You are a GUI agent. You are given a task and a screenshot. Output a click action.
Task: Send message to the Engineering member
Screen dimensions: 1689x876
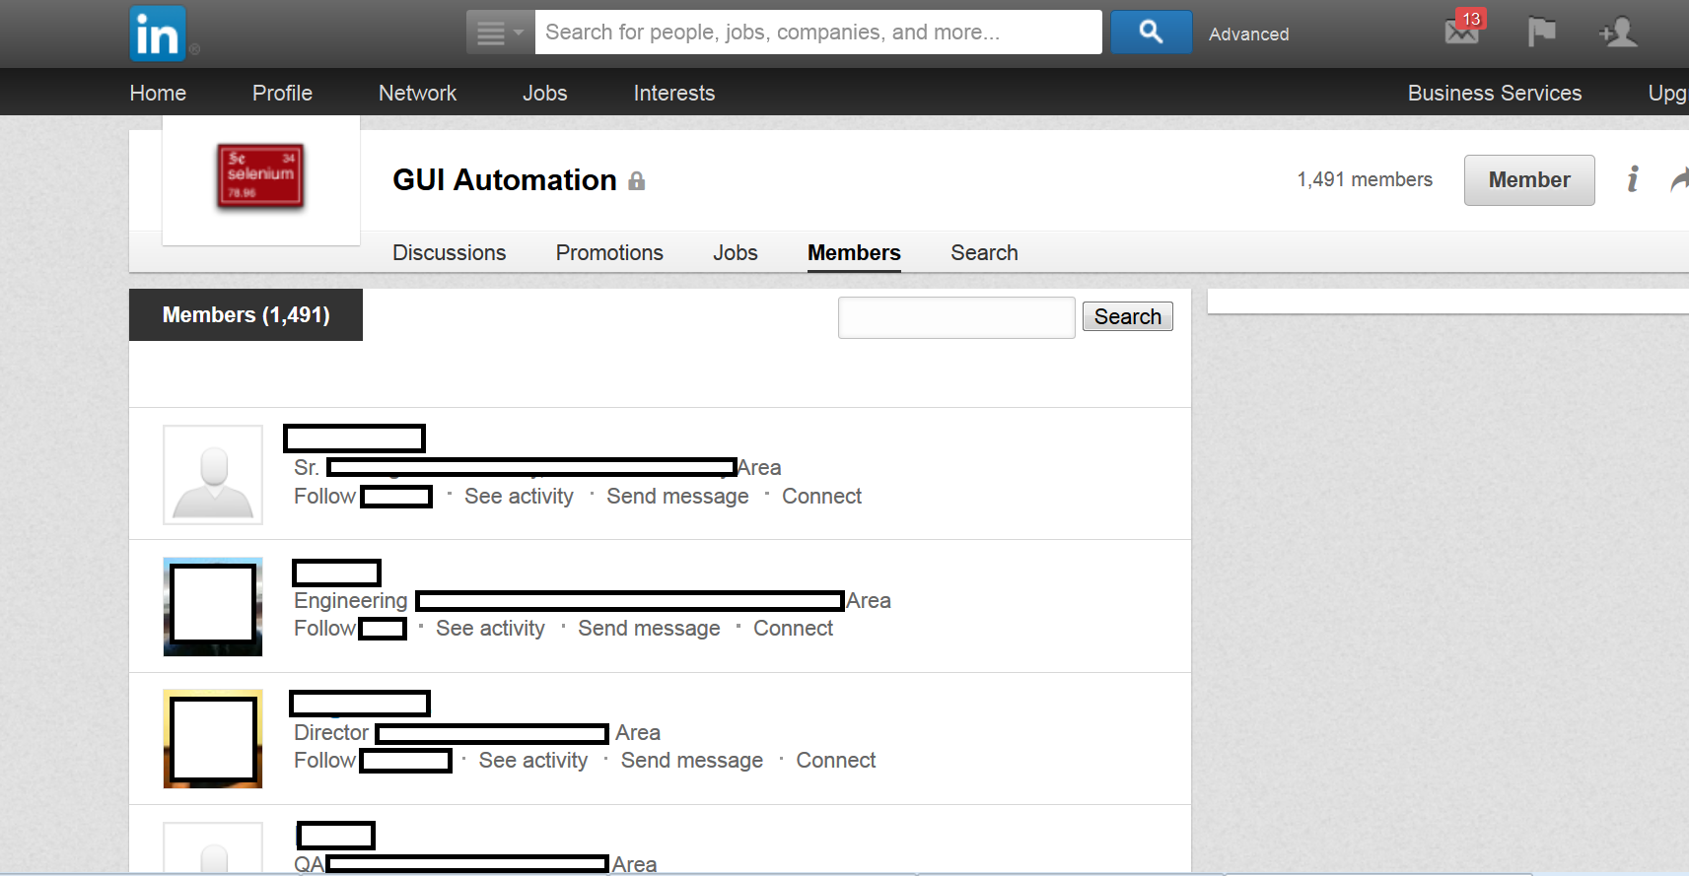pyautogui.click(x=649, y=629)
